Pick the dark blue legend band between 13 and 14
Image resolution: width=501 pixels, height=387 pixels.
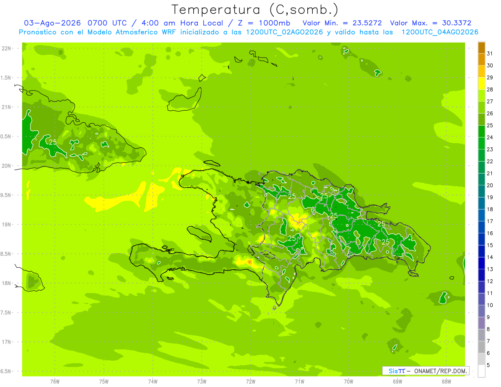(x=481, y=263)
